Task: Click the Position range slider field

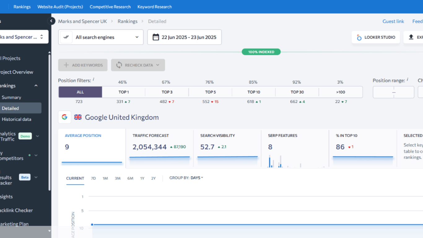Action: click(x=394, y=92)
